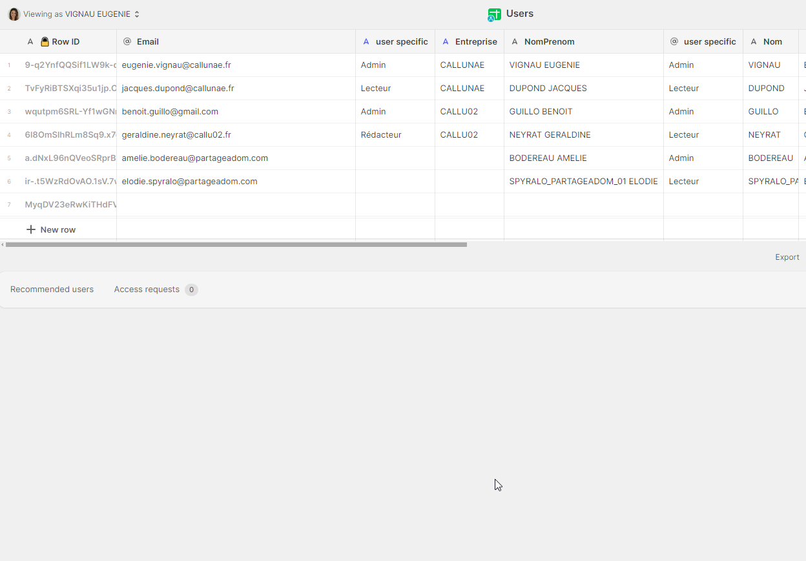Screen dimensions: 806x561
Task: Click the text type icon beside NomPrenom
Action: coord(514,42)
